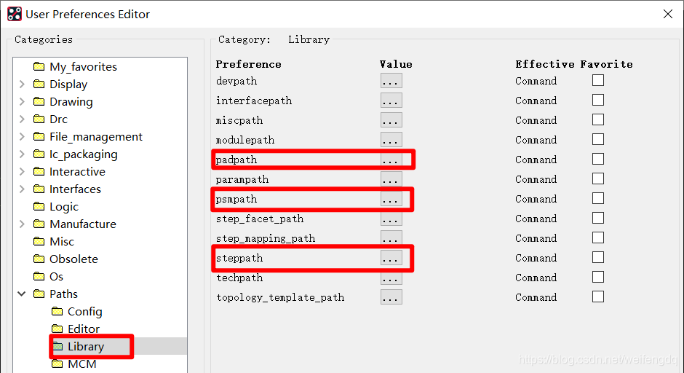Mark parampath as favorite
The image size is (684, 373).
pos(598,178)
